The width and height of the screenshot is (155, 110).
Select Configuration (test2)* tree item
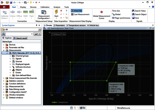[18, 92]
